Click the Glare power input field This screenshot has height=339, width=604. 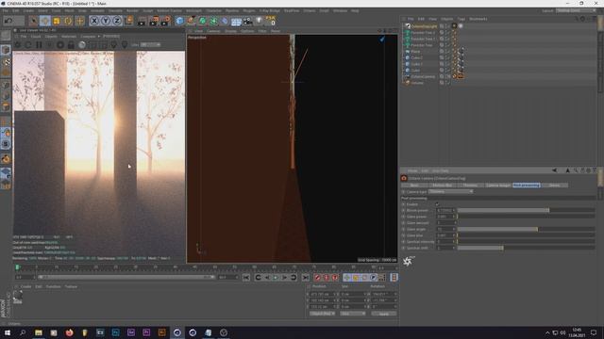tap(445, 217)
